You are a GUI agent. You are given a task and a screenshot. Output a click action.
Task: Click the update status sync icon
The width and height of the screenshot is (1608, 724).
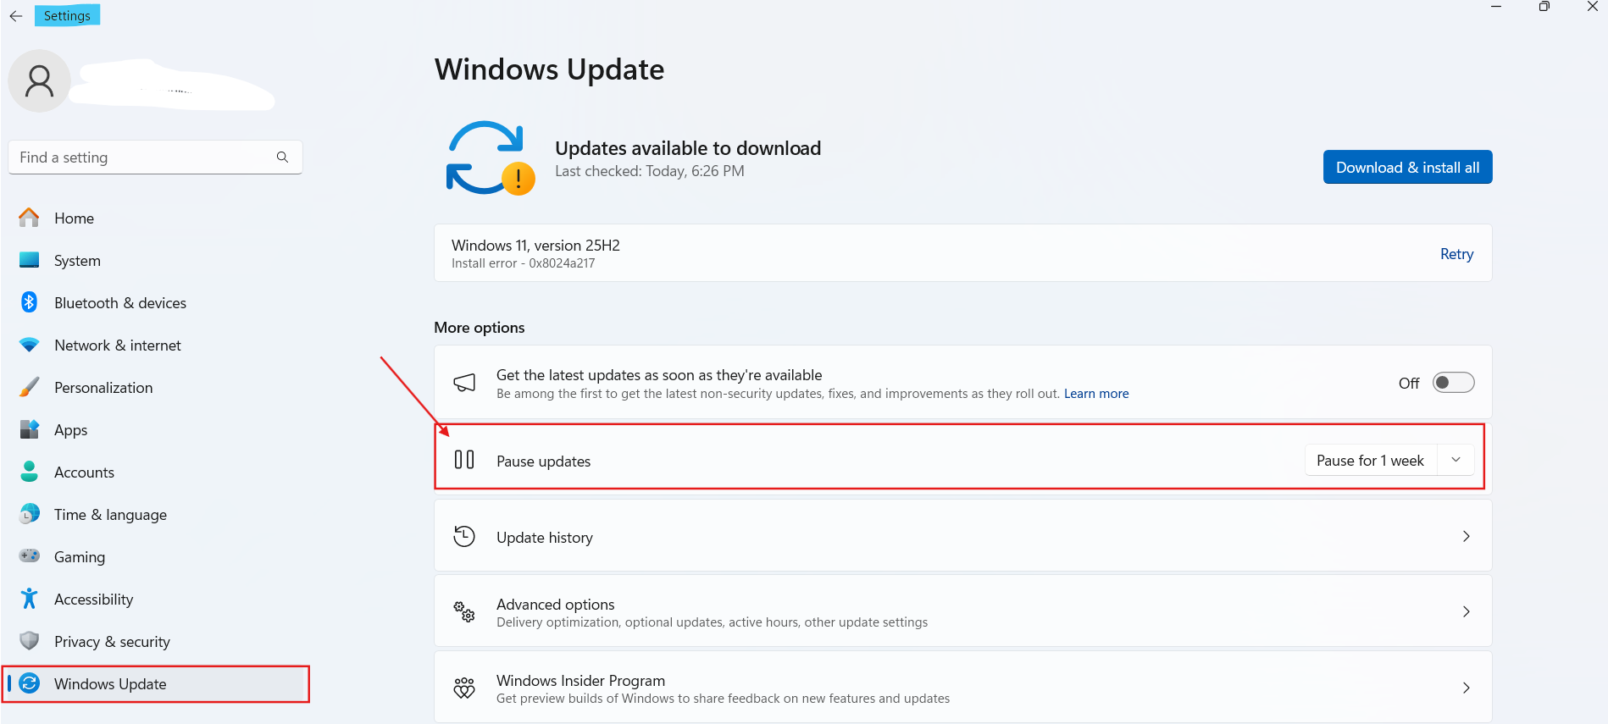tap(490, 158)
